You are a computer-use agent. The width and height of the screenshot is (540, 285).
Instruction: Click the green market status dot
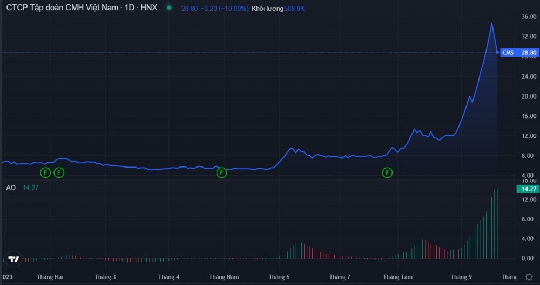click(x=168, y=8)
